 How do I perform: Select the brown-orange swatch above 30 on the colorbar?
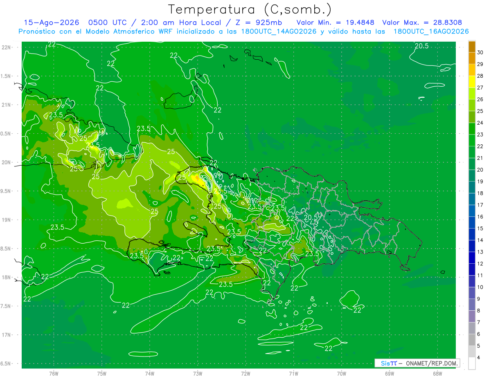pos(472,47)
